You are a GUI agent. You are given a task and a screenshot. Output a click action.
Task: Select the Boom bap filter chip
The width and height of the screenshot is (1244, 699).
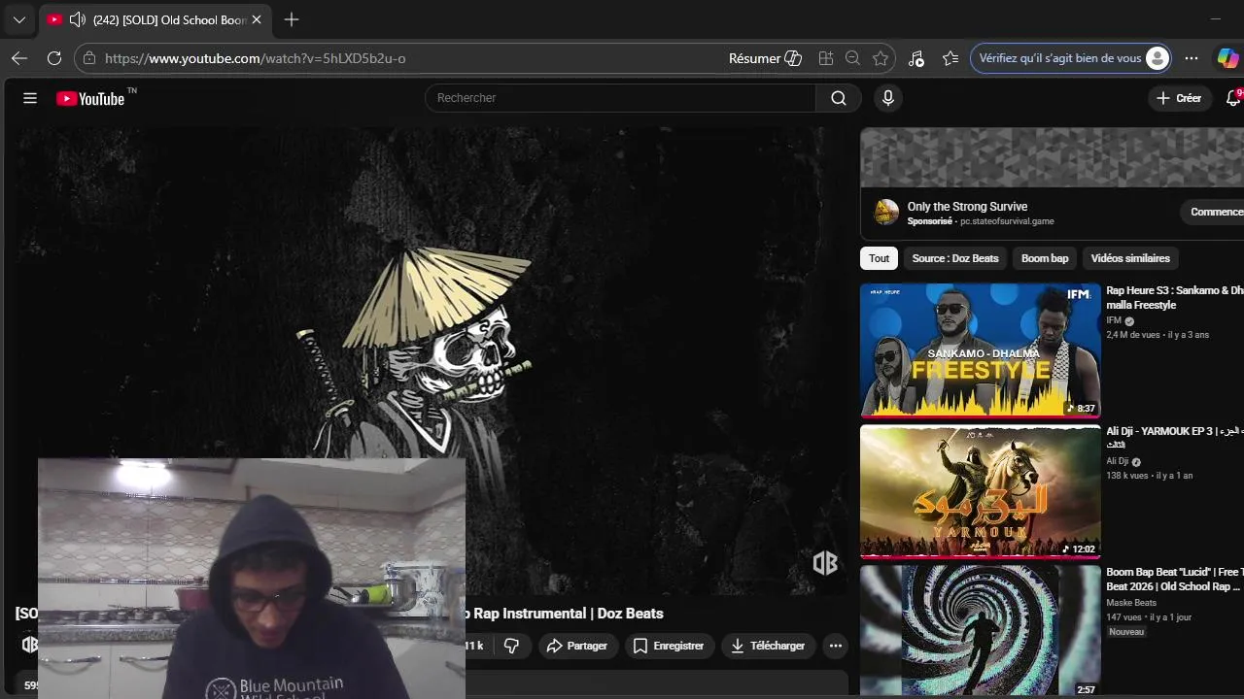(x=1045, y=258)
